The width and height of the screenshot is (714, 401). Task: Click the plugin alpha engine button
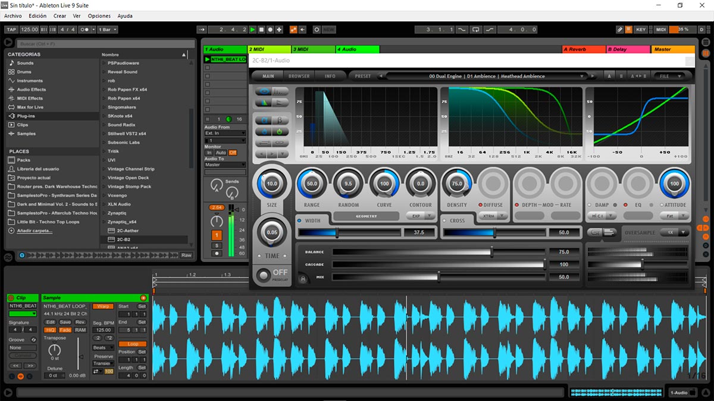(264, 120)
